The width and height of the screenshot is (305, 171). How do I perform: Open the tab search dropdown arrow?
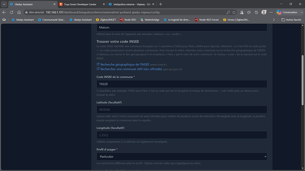tap(4, 4)
